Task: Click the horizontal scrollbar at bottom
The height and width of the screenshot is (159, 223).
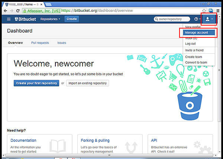Action: tap(109, 155)
